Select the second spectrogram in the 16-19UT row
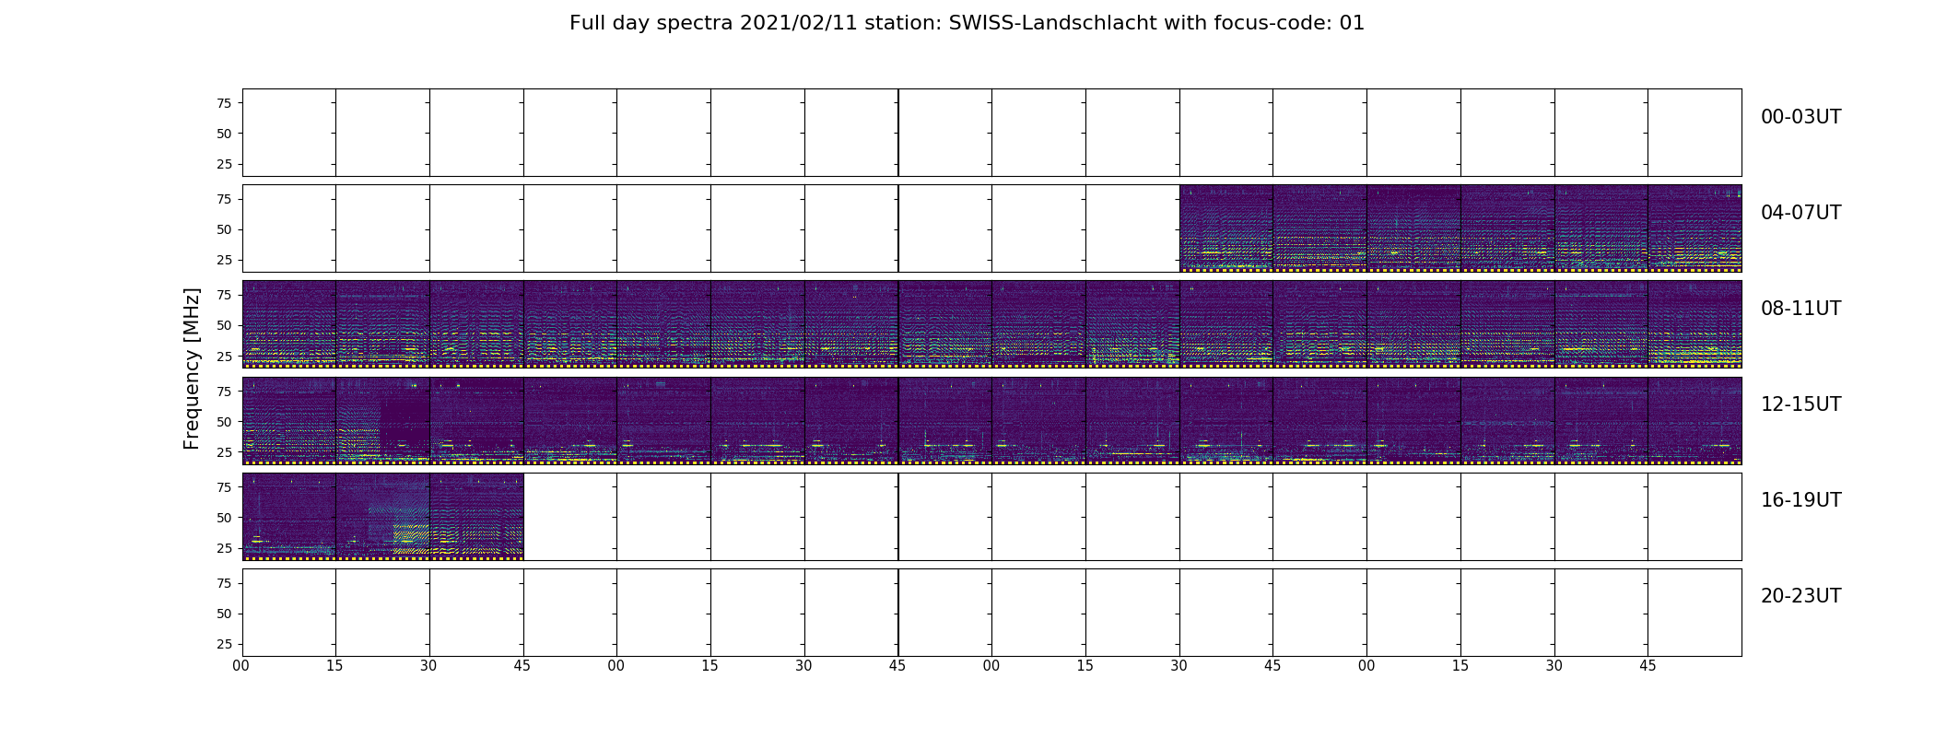 (x=382, y=516)
